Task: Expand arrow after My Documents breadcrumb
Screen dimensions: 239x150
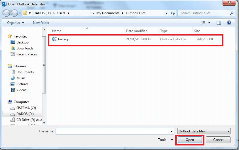Action: [x=122, y=13]
